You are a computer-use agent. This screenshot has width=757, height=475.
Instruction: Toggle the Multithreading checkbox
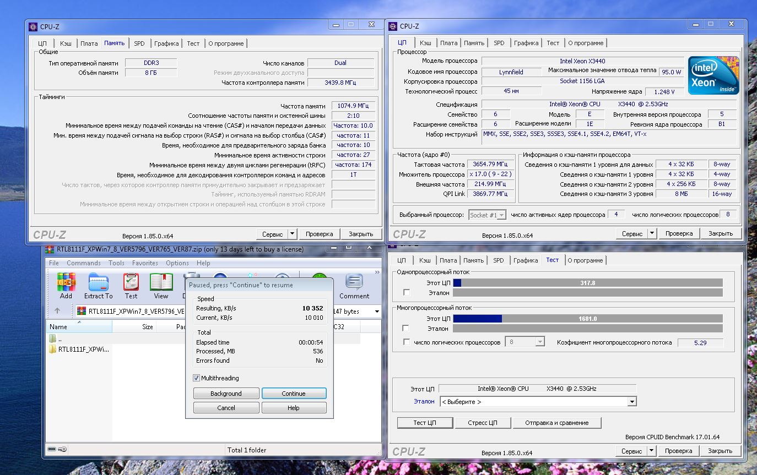point(196,378)
